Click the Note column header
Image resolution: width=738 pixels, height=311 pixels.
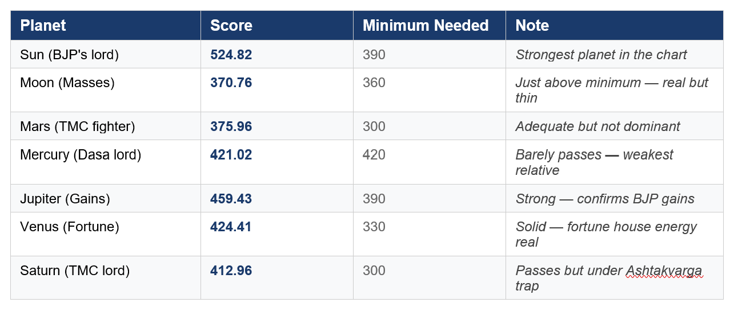coord(532,26)
